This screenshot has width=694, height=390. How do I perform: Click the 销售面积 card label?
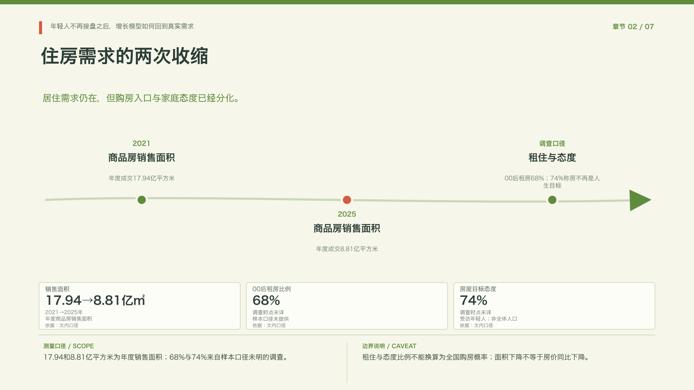pyautogui.click(x=57, y=289)
